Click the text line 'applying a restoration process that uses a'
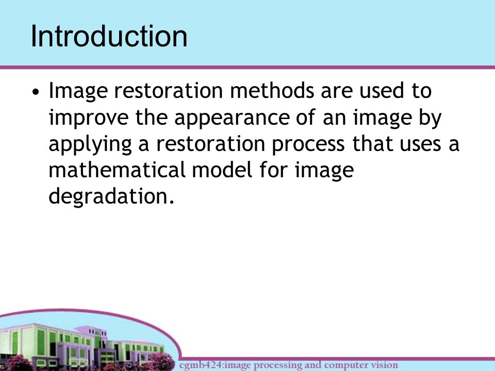495x371 pixels. (254, 144)
